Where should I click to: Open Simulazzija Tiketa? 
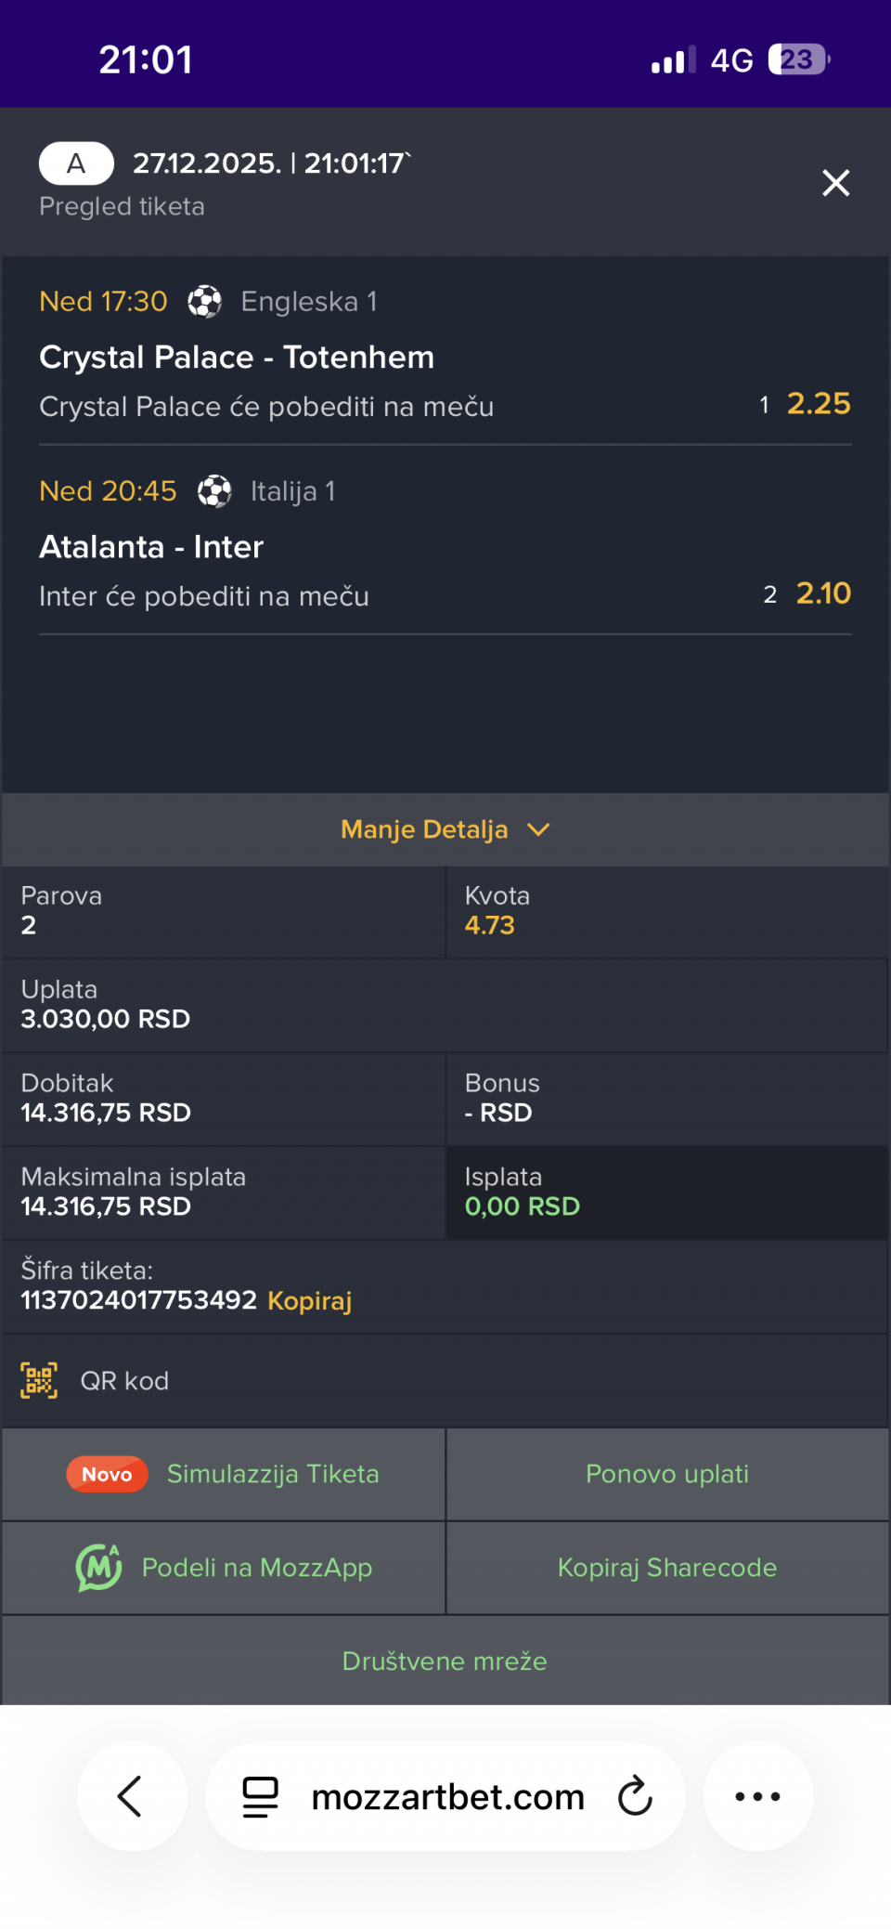(x=273, y=1474)
